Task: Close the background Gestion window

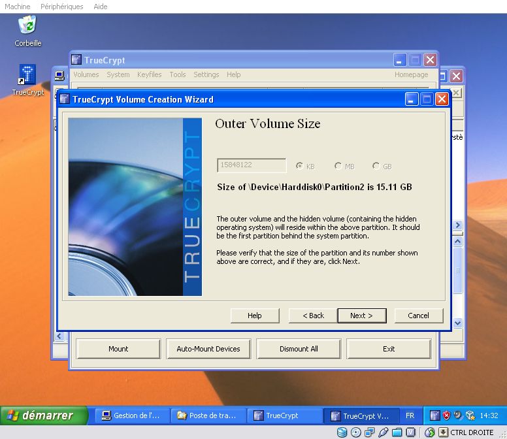Action: click(456, 76)
